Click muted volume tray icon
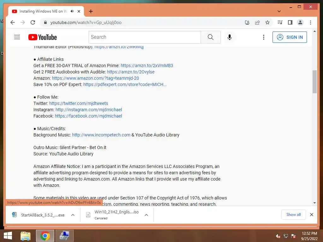Screen dimensions: 323x242 [x=278, y=236]
